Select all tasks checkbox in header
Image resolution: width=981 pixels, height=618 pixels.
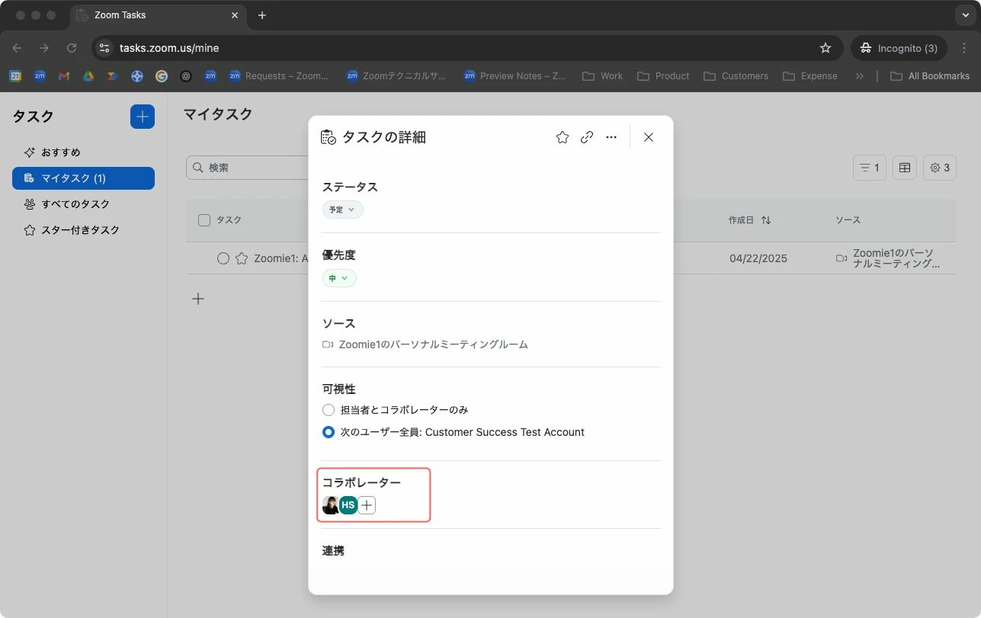click(x=204, y=220)
